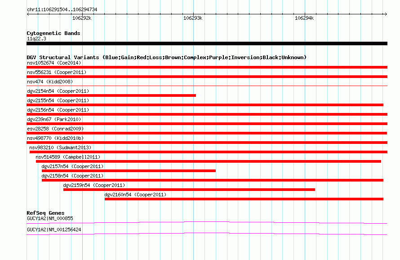The image size is (400, 260).
Task: Click the 11q22.3 band label
Action: (x=36, y=39)
